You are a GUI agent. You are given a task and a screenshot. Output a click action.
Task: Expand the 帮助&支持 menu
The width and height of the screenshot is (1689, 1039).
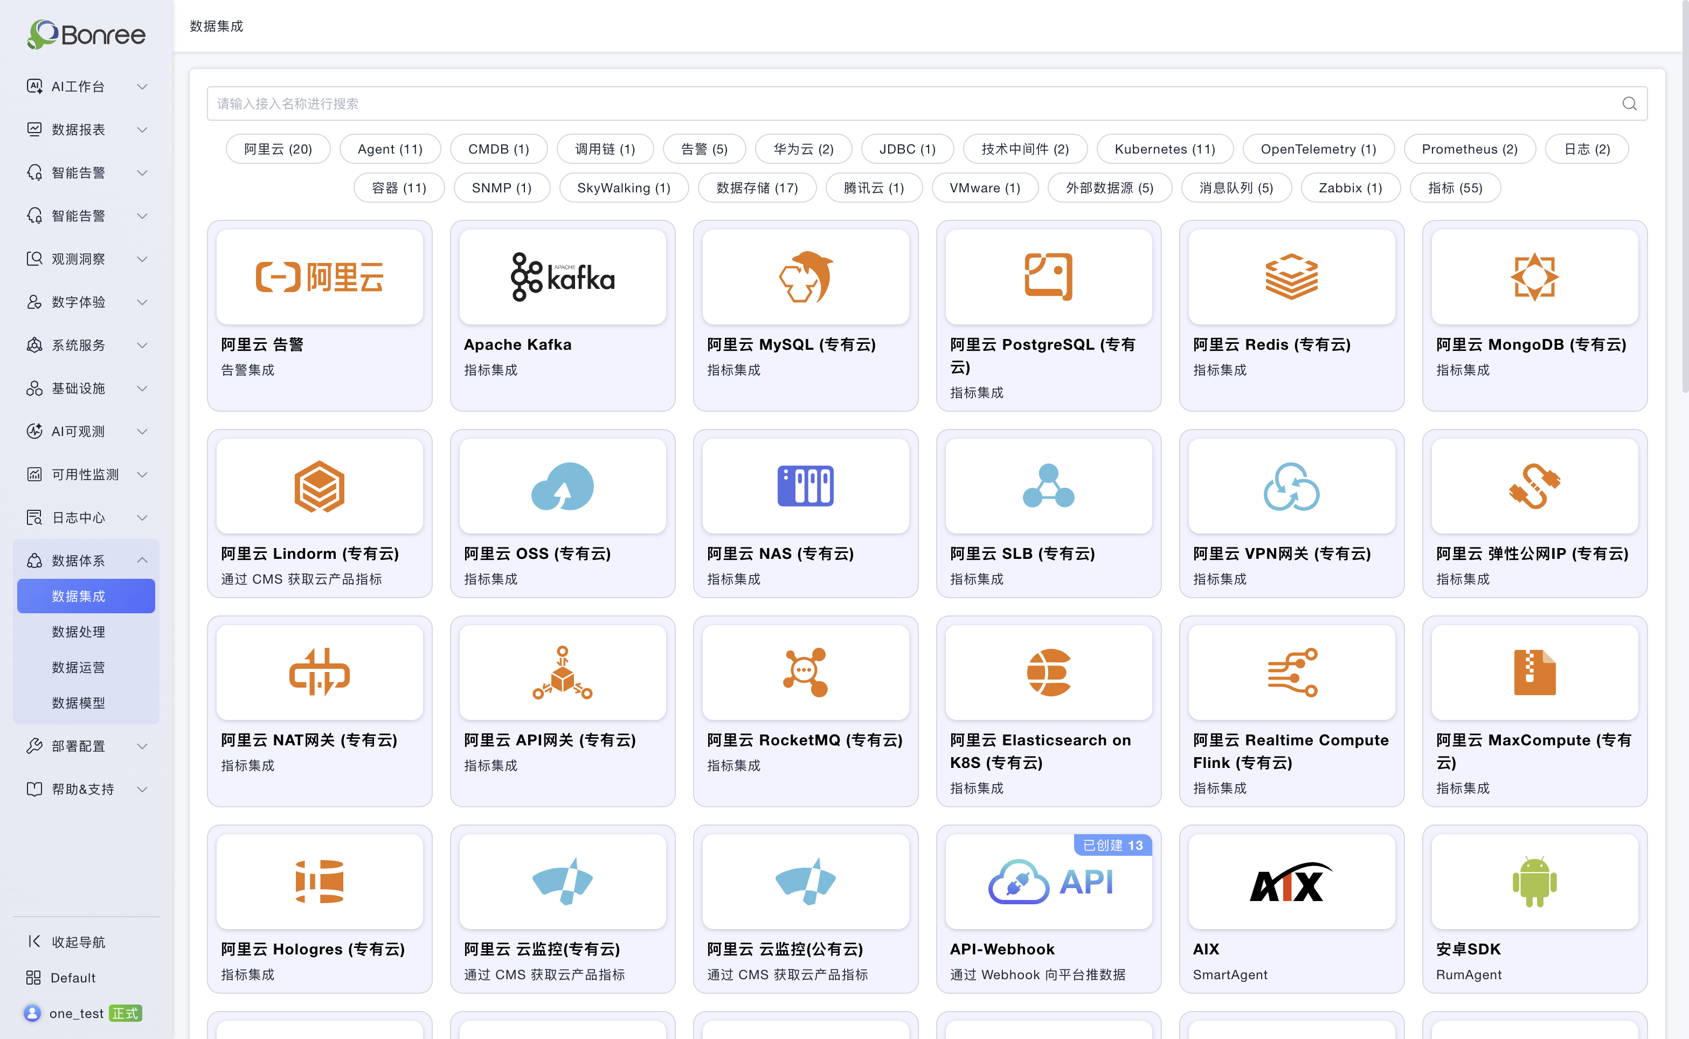coord(87,789)
